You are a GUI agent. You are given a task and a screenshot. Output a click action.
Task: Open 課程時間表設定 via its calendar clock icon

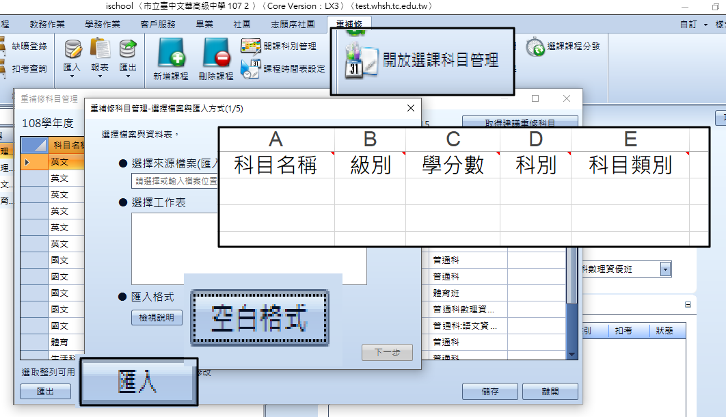pyautogui.click(x=250, y=68)
